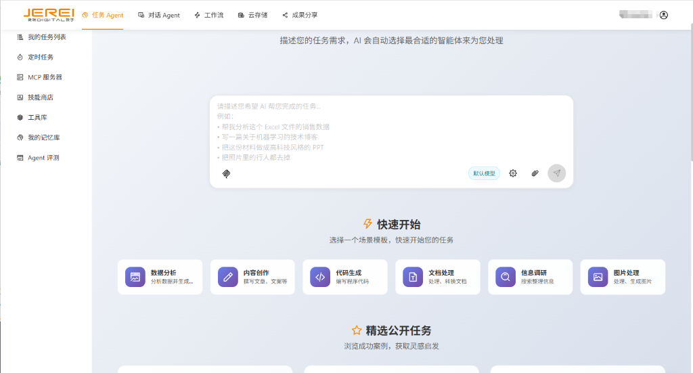Click the 图片处理 image icon
Viewport: 693px width, 373px height.
(598, 277)
